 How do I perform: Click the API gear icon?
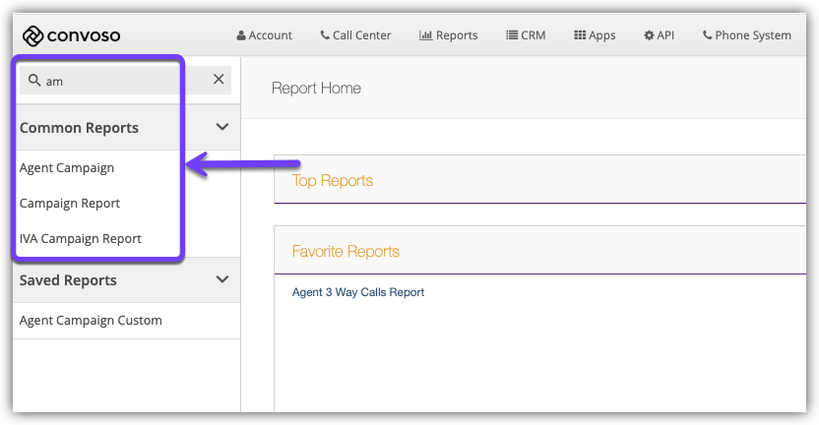[x=649, y=35]
